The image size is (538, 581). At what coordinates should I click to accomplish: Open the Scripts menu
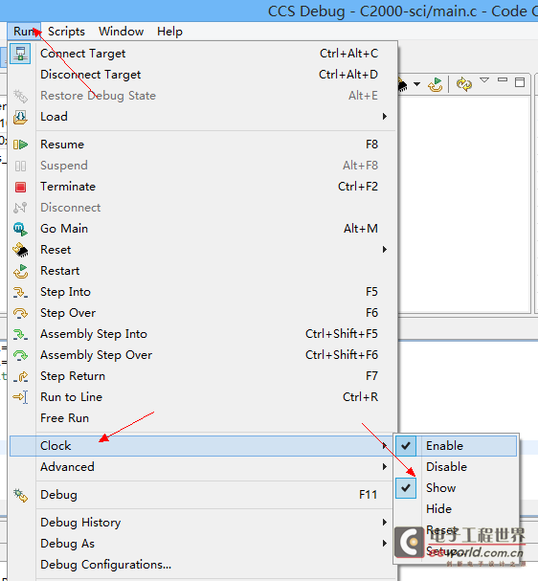coord(66,32)
